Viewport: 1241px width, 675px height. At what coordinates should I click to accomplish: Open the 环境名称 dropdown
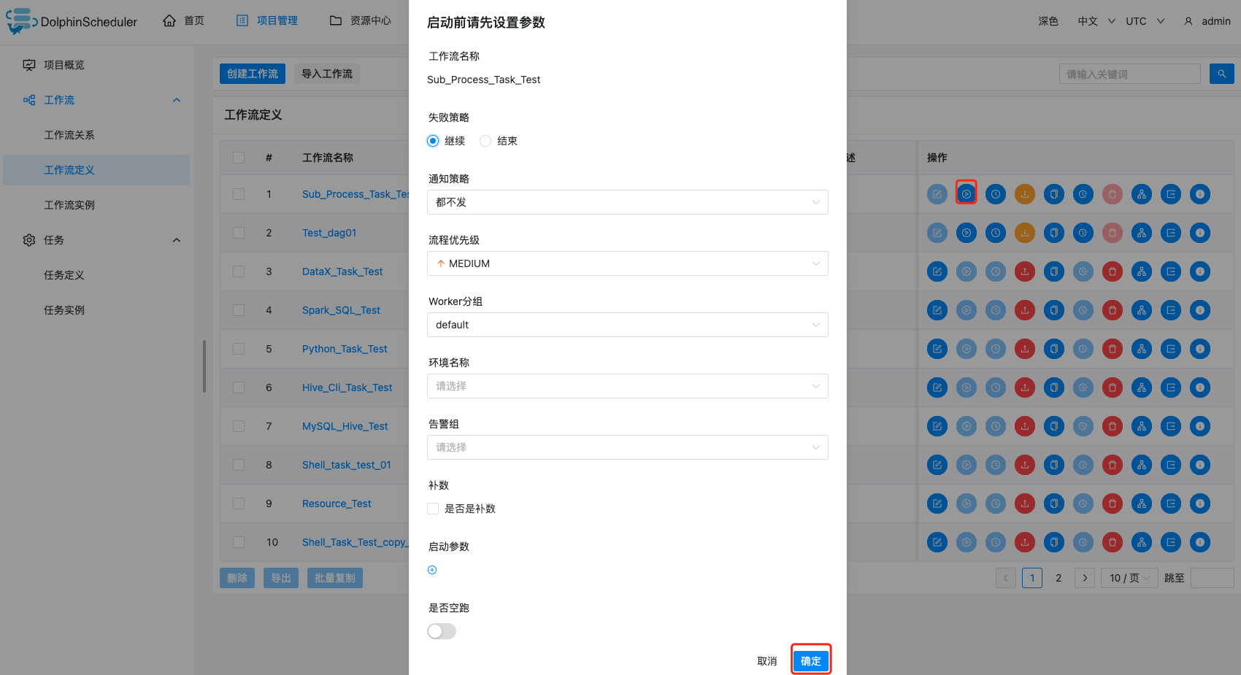click(x=628, y=386)
